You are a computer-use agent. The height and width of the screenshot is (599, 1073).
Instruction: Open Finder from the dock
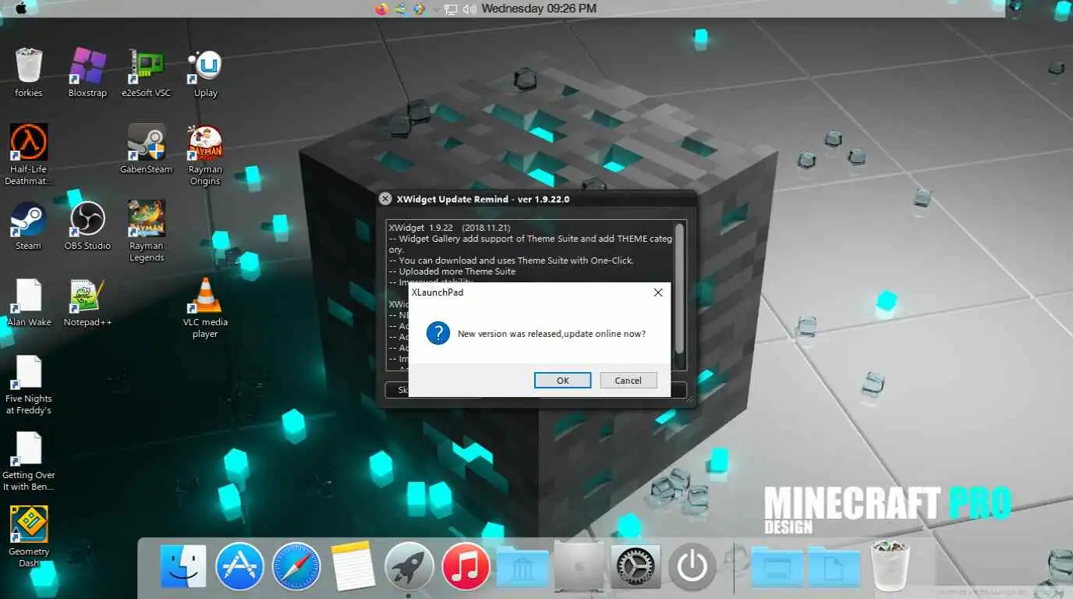point(183,566)
